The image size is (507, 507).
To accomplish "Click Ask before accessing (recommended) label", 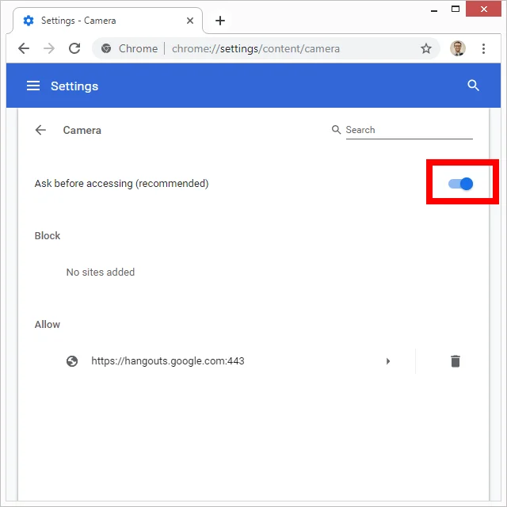I will pyautogui.click(x=121, y=183).
